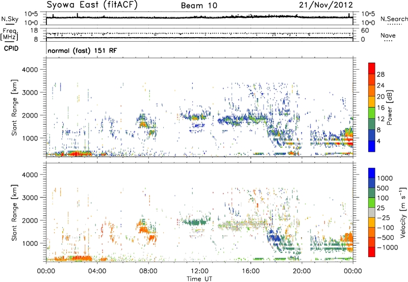Click the "24" label on Power color bar
The height and width of the screenshot is (282, 408).
point(380,86)
